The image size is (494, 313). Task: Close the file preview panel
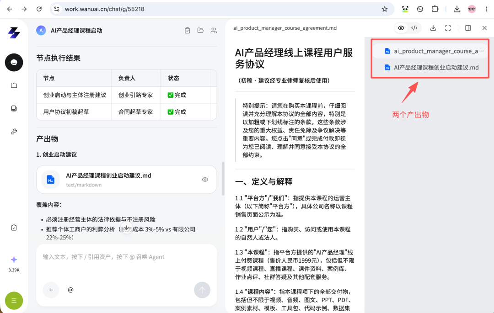(x=484, y=28)
